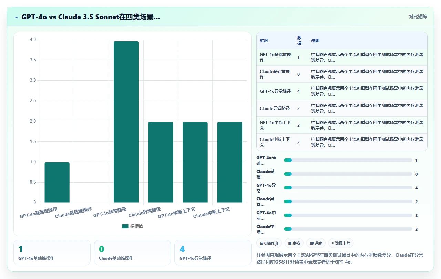Click the summary paragraph starting 柱状图直观展示 at bottom
The width and height of the screenshot is (441, 279).
(x=340, y=258)
